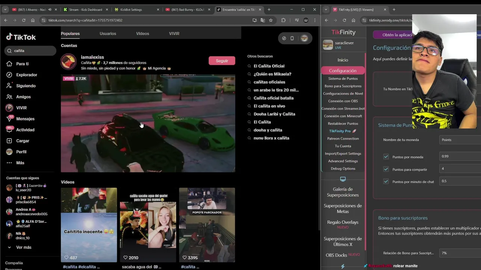
Task: Open tab search dropdown in TikFinity browser
Action: click(325, 9)
